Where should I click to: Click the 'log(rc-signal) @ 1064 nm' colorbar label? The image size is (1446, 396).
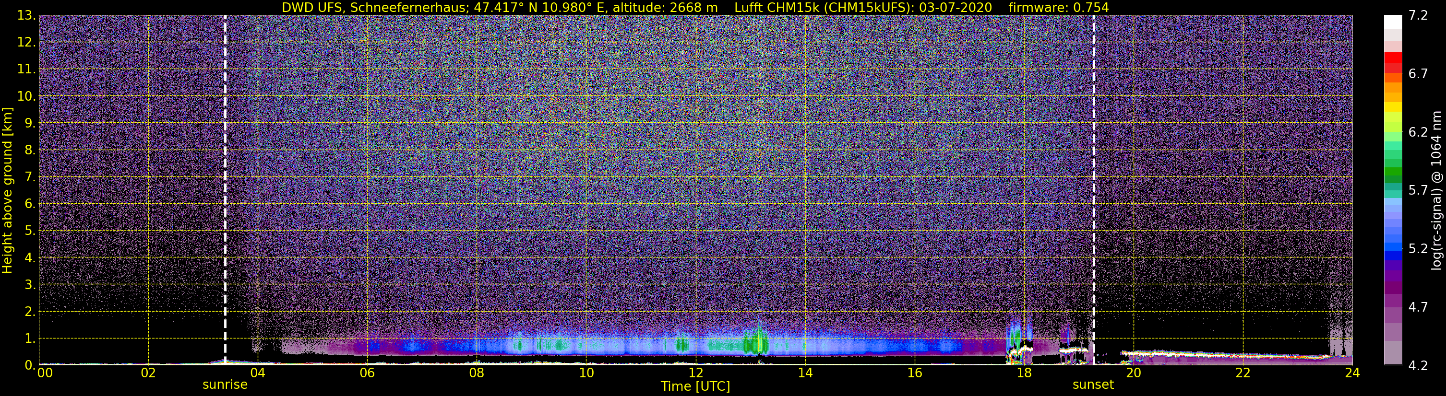click(x=1436, y=191)
